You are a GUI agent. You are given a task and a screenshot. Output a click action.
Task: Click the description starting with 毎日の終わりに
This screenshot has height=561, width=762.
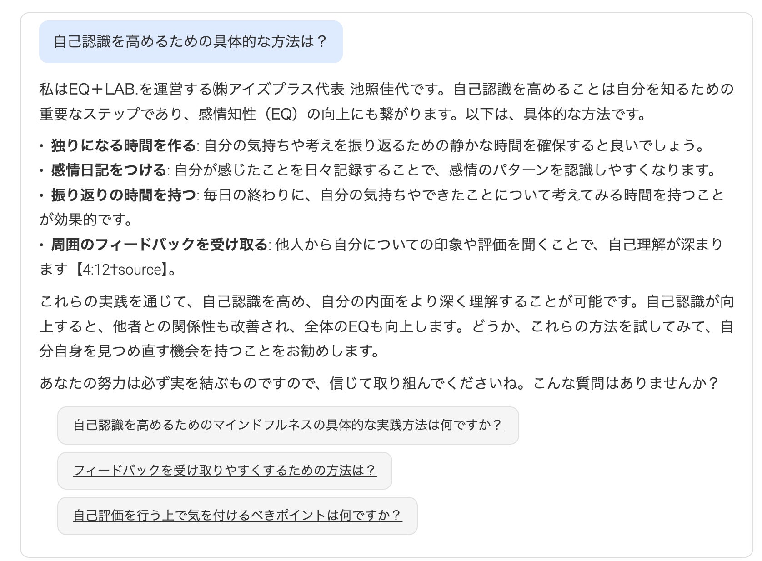pyautogui.click(x=463, y=195)
